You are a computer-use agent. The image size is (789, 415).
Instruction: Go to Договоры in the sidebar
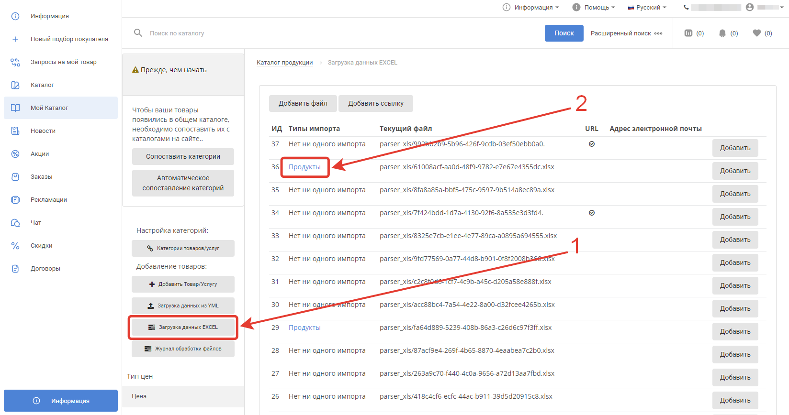click(45, 269)
